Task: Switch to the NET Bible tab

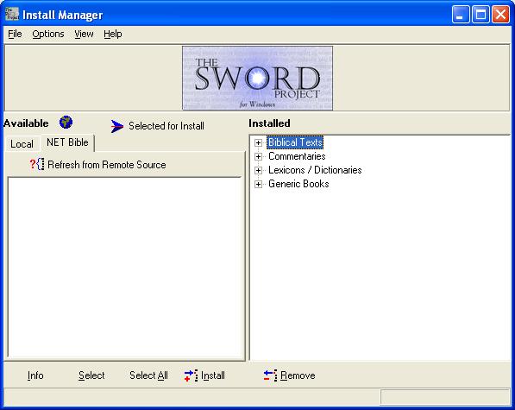Action: [x=67, y=142]
